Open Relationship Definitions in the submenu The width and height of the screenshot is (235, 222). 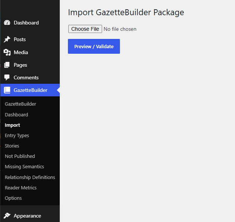click(x=30, y=177)
